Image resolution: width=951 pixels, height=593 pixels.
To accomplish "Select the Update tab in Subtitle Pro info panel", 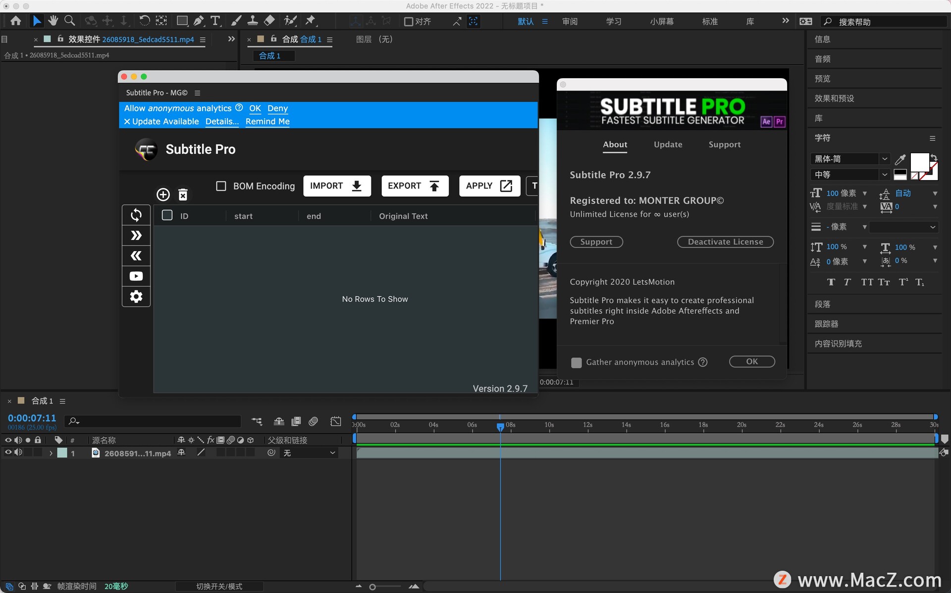I will point(667,144).
